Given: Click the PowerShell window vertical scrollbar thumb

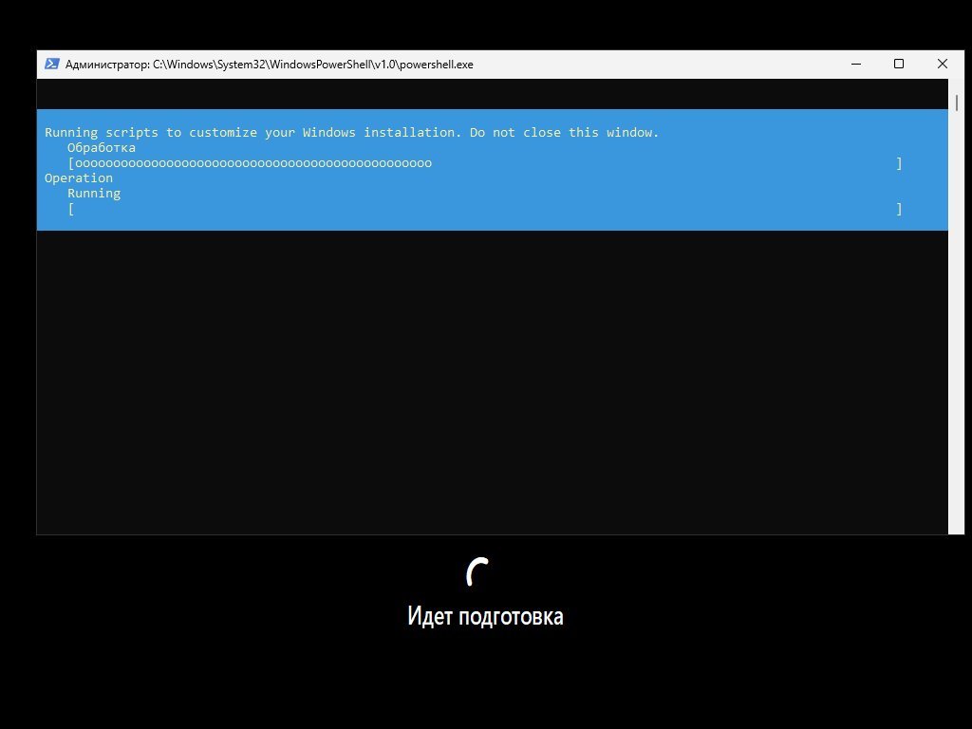Looking at the screenshot, I should point(957,103).
